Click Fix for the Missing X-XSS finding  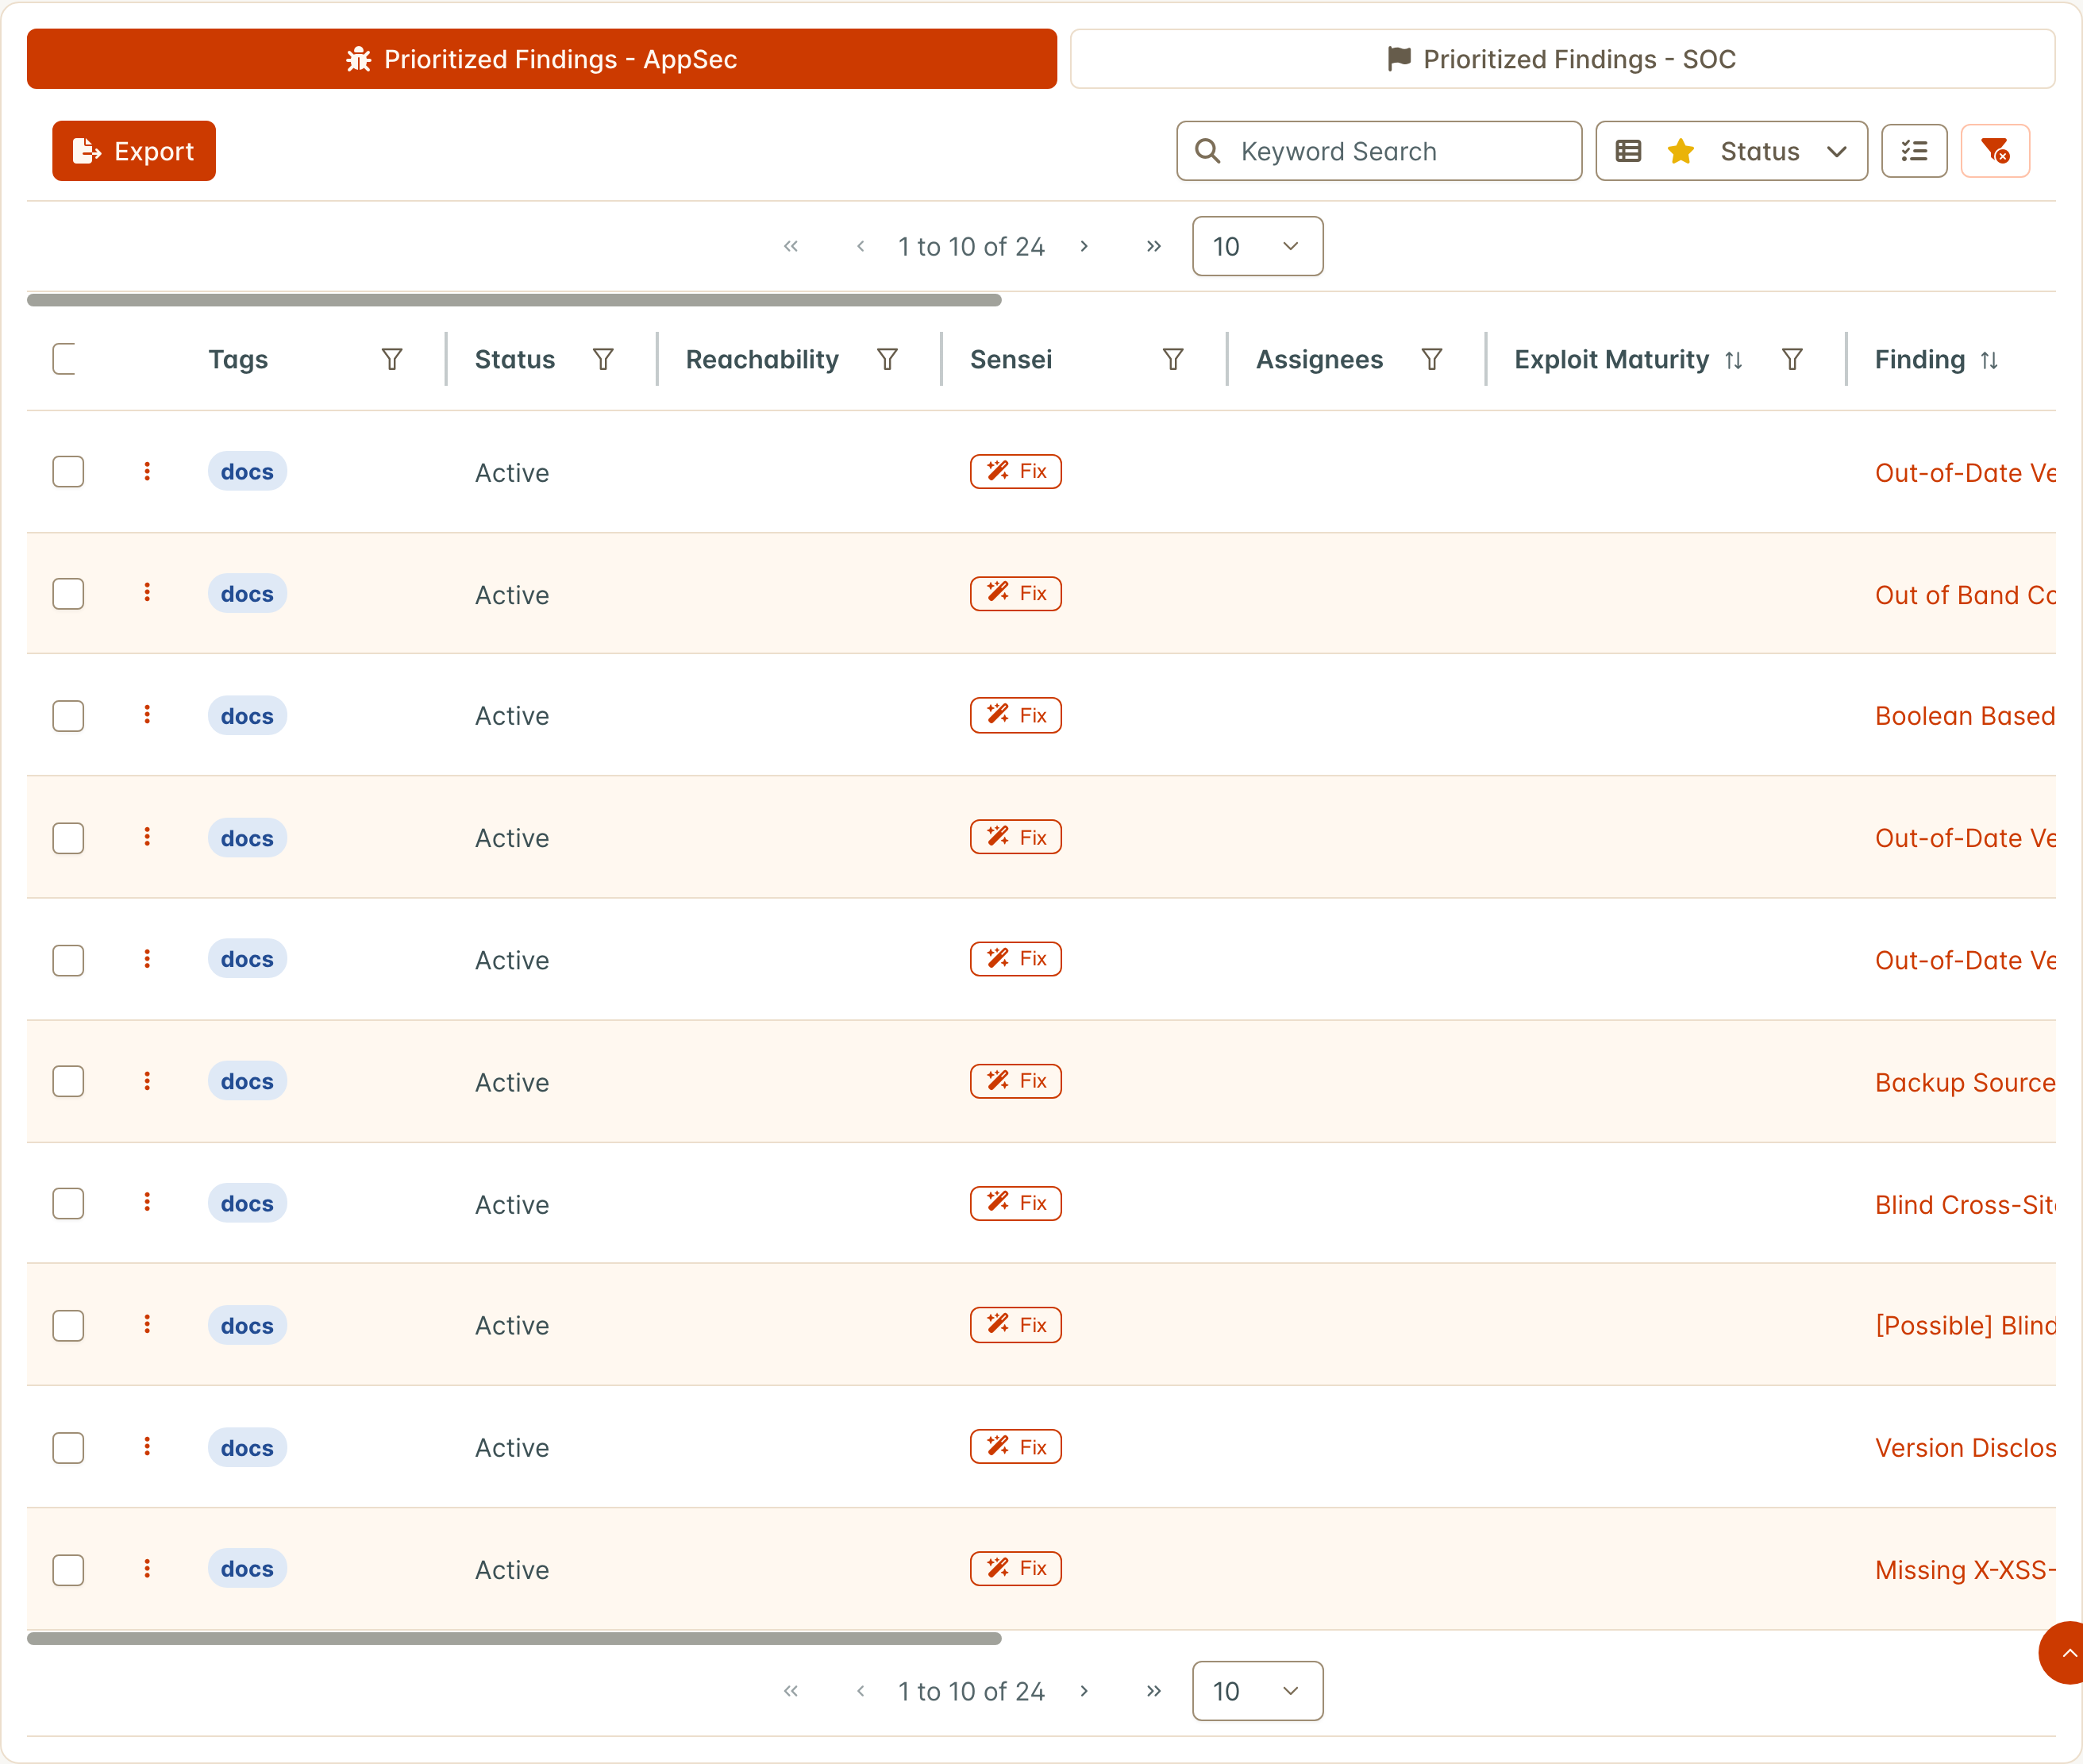pos(1015,1568)
